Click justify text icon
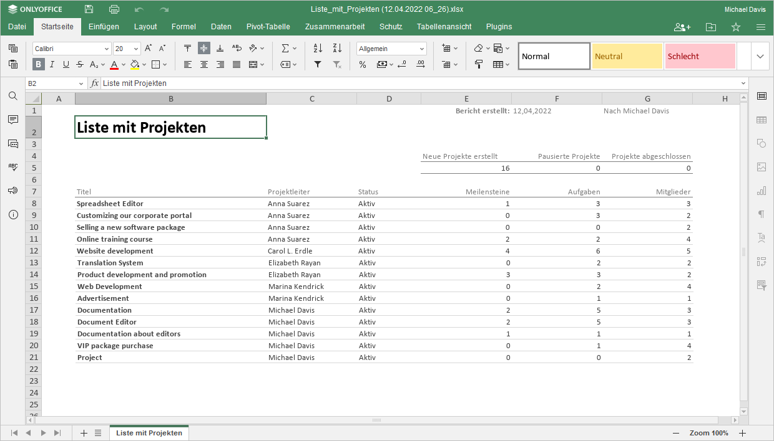This screenshot has width=774, height=441. pos(237,64)
